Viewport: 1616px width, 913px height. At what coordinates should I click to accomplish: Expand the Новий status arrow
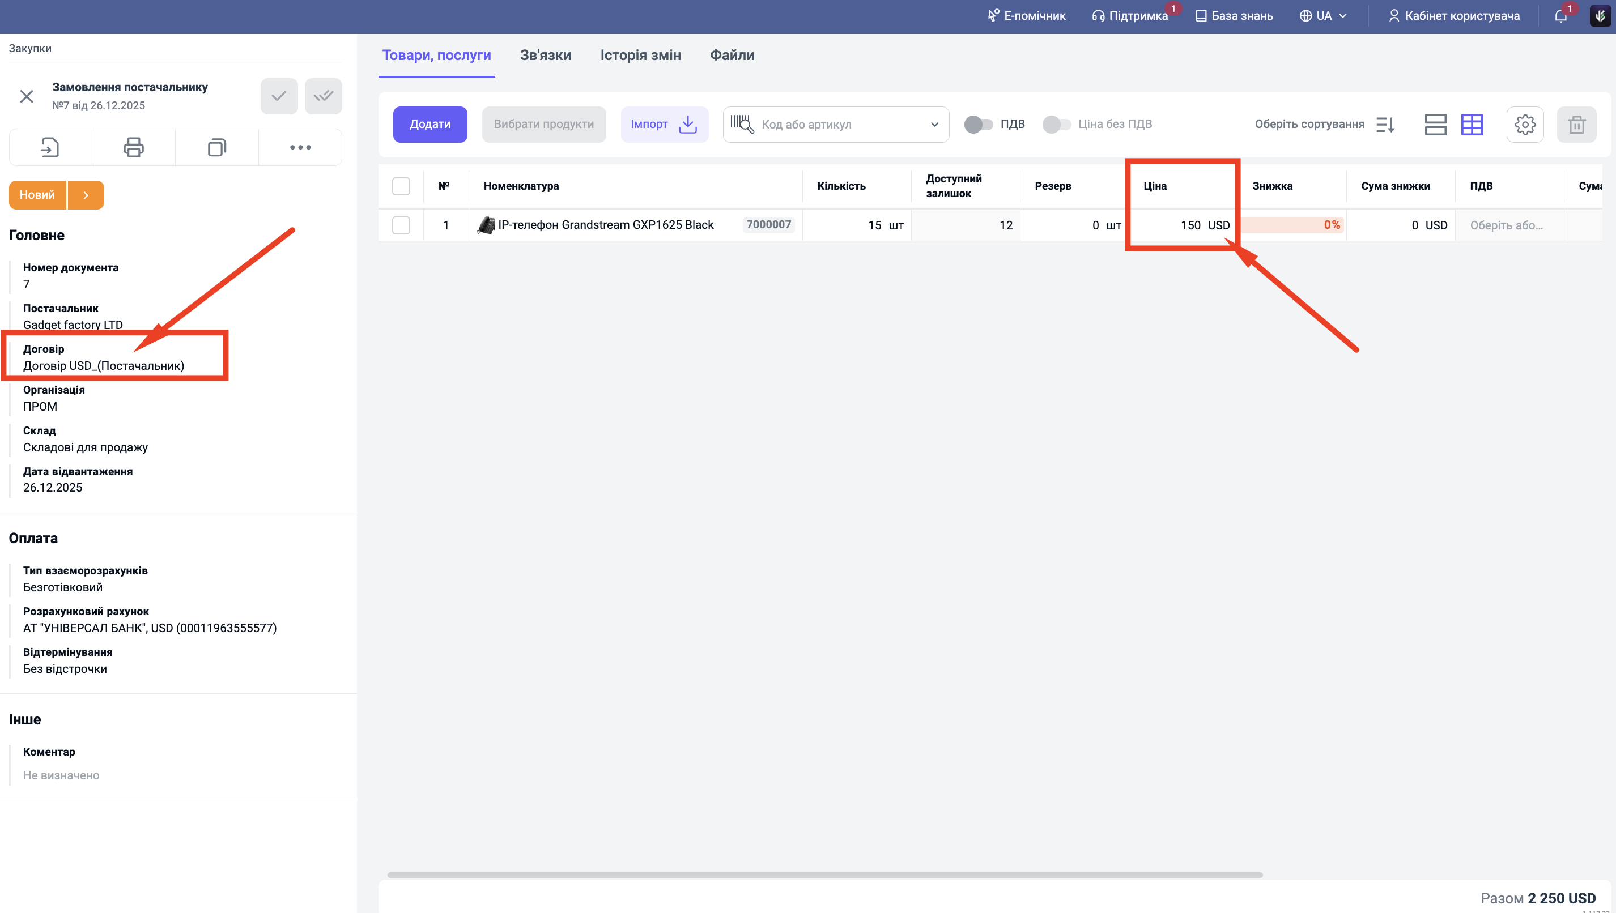click(x=86, y=195)
